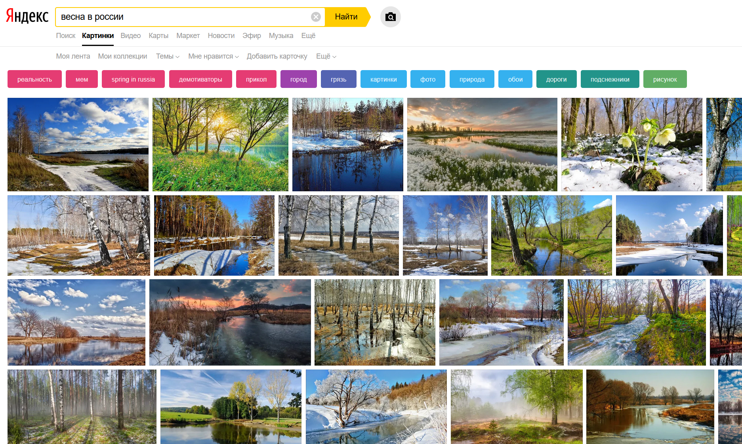This screenshot has height=444, width=742.
Task: Go to the Новости tab
Action: (x=221, y=36)
